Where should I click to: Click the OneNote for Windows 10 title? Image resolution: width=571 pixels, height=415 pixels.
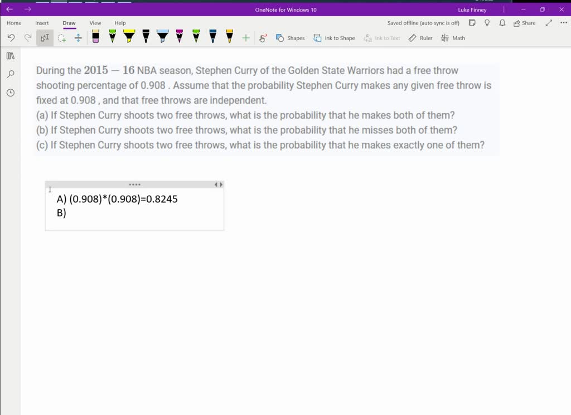[285, 10]
